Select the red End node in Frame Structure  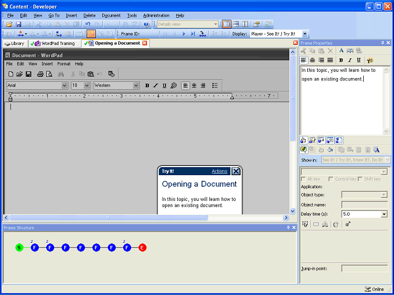142,248
